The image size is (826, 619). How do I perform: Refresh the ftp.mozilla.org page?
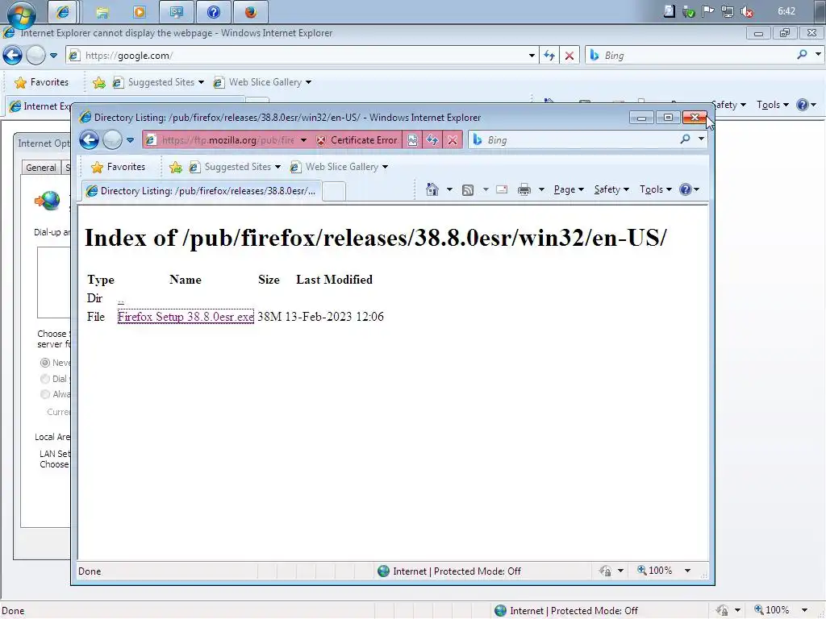[x=432, y=140]
